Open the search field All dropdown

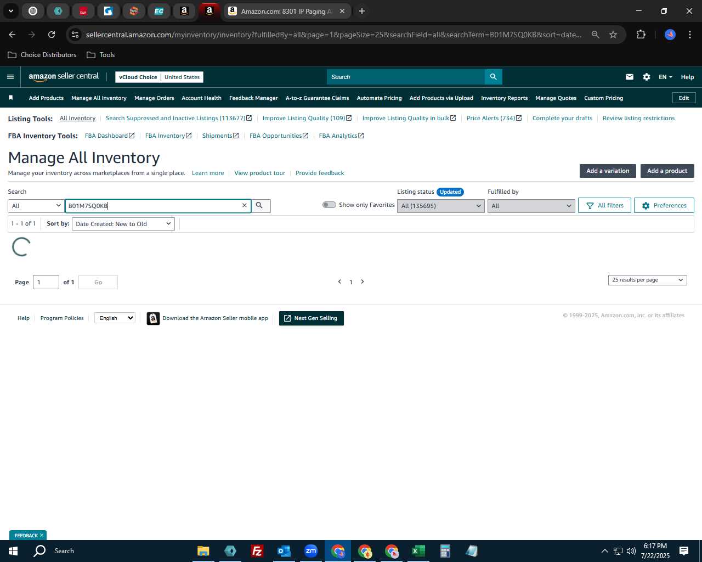click(36, 206)
